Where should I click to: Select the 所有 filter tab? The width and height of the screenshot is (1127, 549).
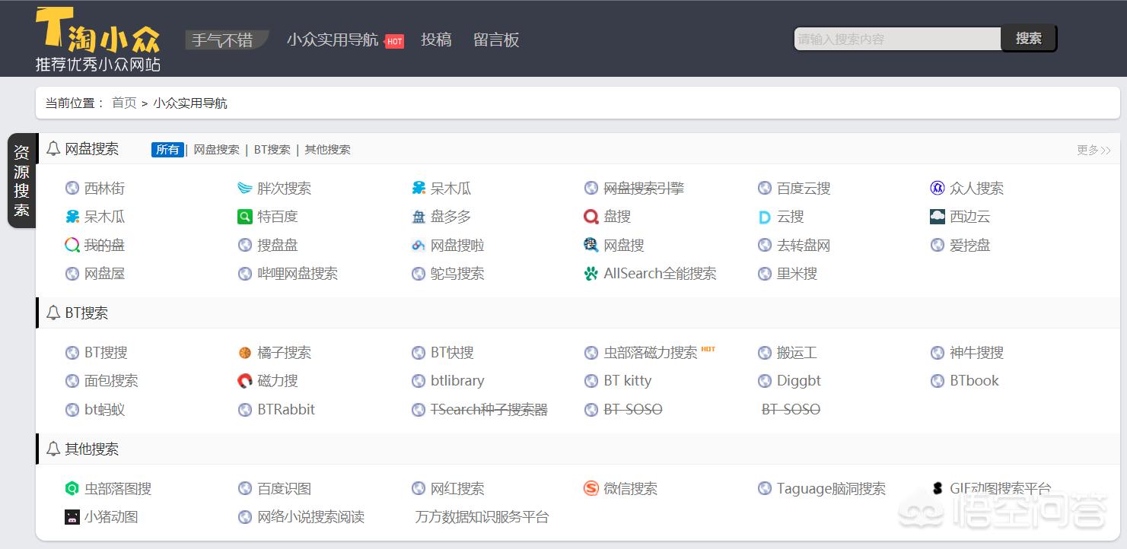click(x=167, y=150)
